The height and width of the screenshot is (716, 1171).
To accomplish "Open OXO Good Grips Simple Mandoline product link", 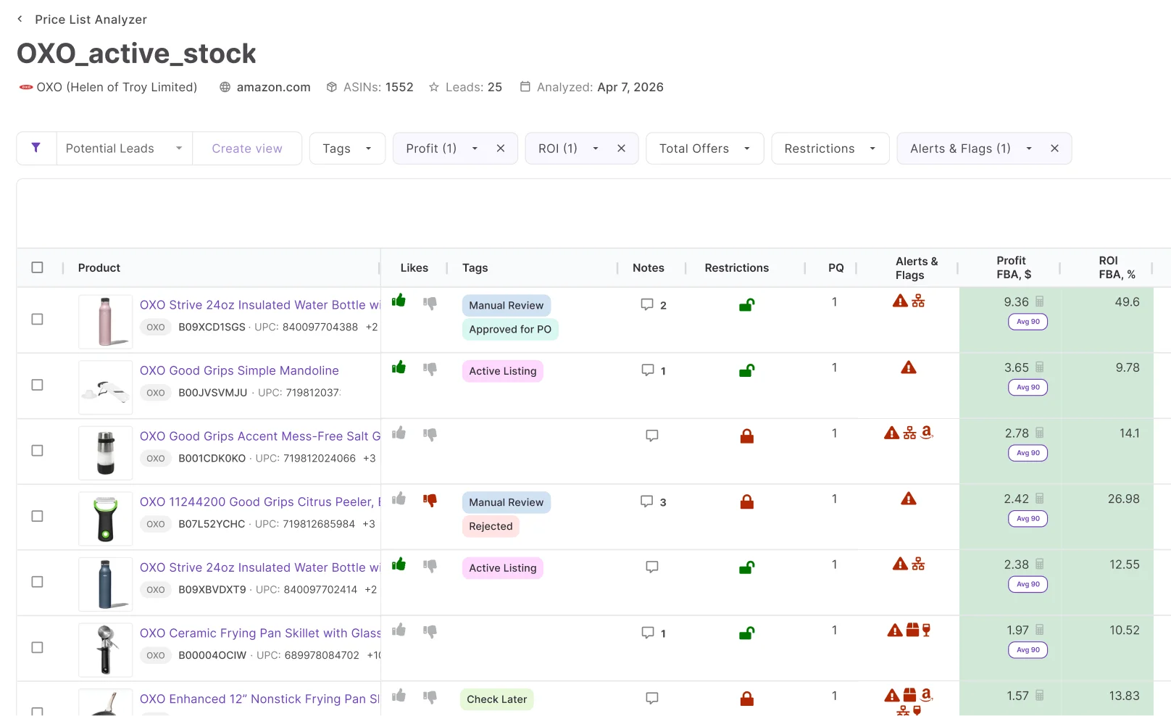I will pos(239,370).
